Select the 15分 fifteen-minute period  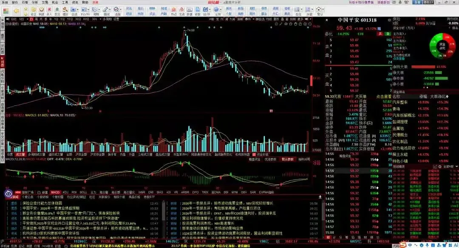(x=70, y=19)
